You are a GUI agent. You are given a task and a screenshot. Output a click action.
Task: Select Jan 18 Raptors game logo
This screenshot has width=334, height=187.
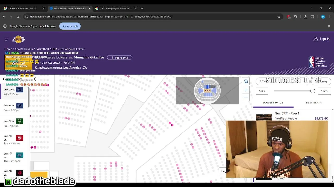tap(19, 173)
